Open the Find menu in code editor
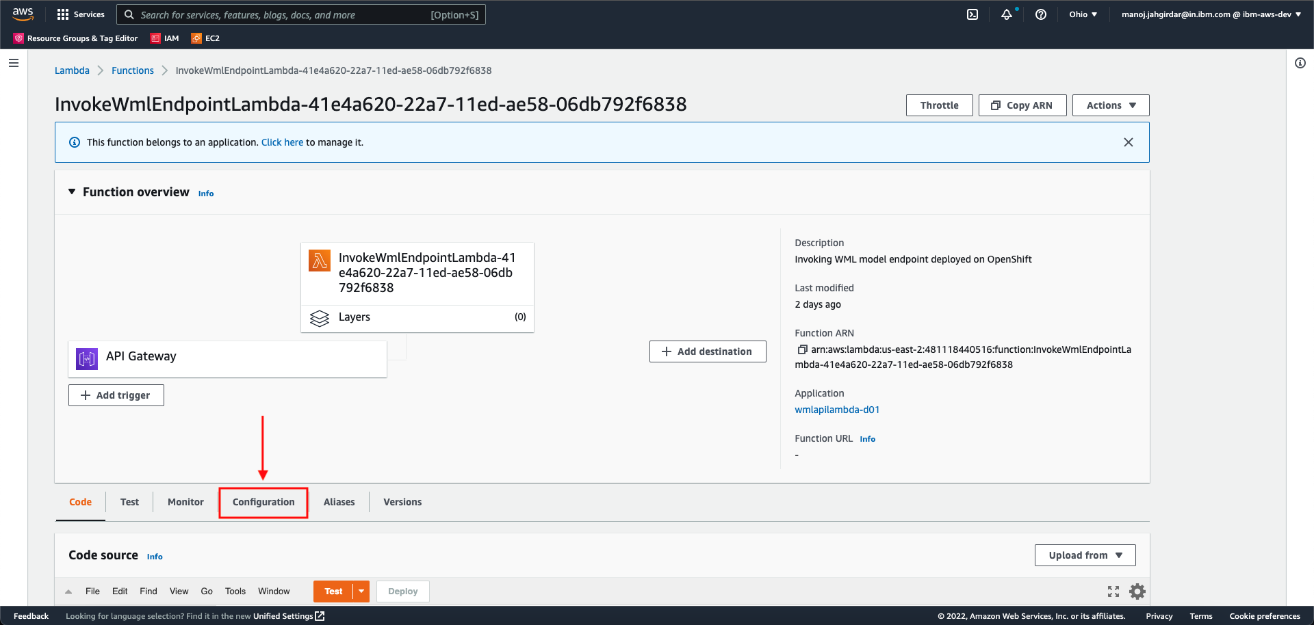1314x625 pixels. [x=149, y=591]
